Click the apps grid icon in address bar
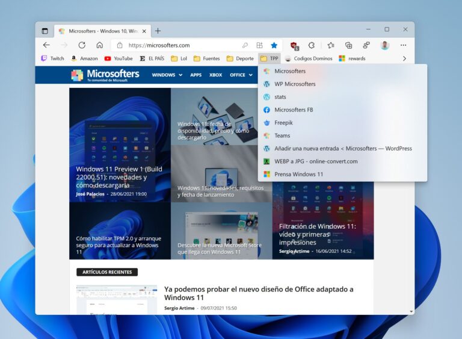462x339 pixels. coord(260,45)
